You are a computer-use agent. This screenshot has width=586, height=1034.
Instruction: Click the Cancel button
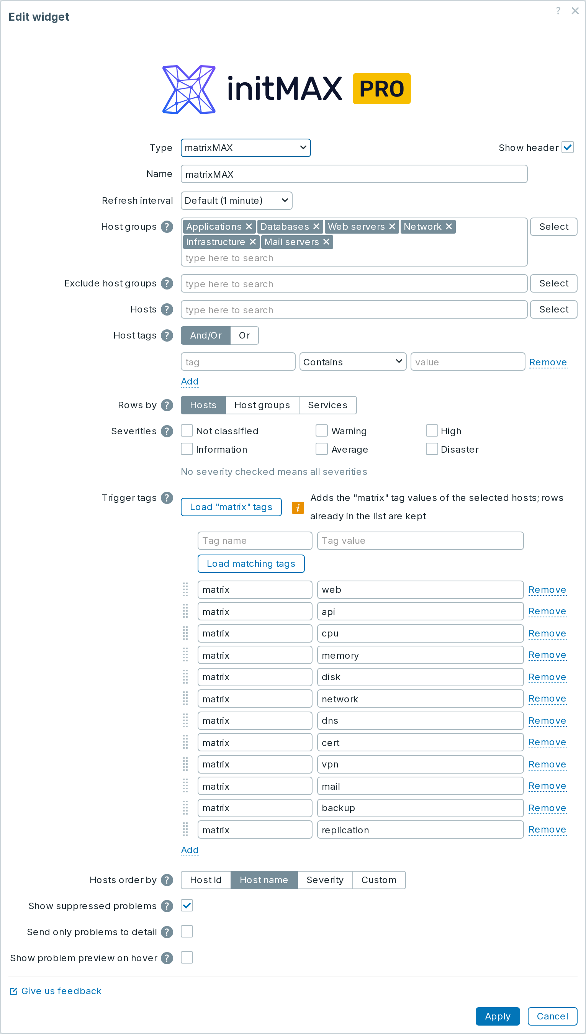tap(552, 1016)
